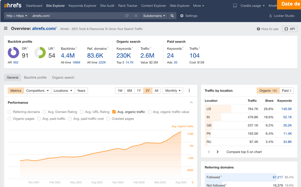Expand the Monthly interval dropdown
The image size is (301, 187).
[173, 91]
